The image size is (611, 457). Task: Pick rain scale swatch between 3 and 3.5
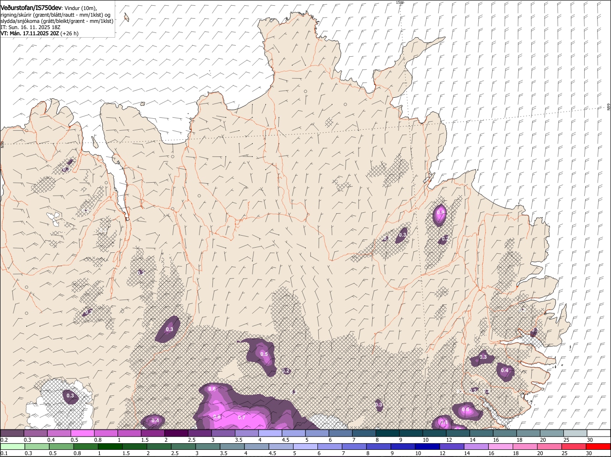click(208, 447)
